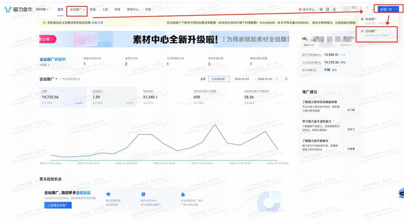Image resolution: width=404 pixels, height=222 pixels.
Task: Open the calendar icon in date range
Action: tap(277, 79)
